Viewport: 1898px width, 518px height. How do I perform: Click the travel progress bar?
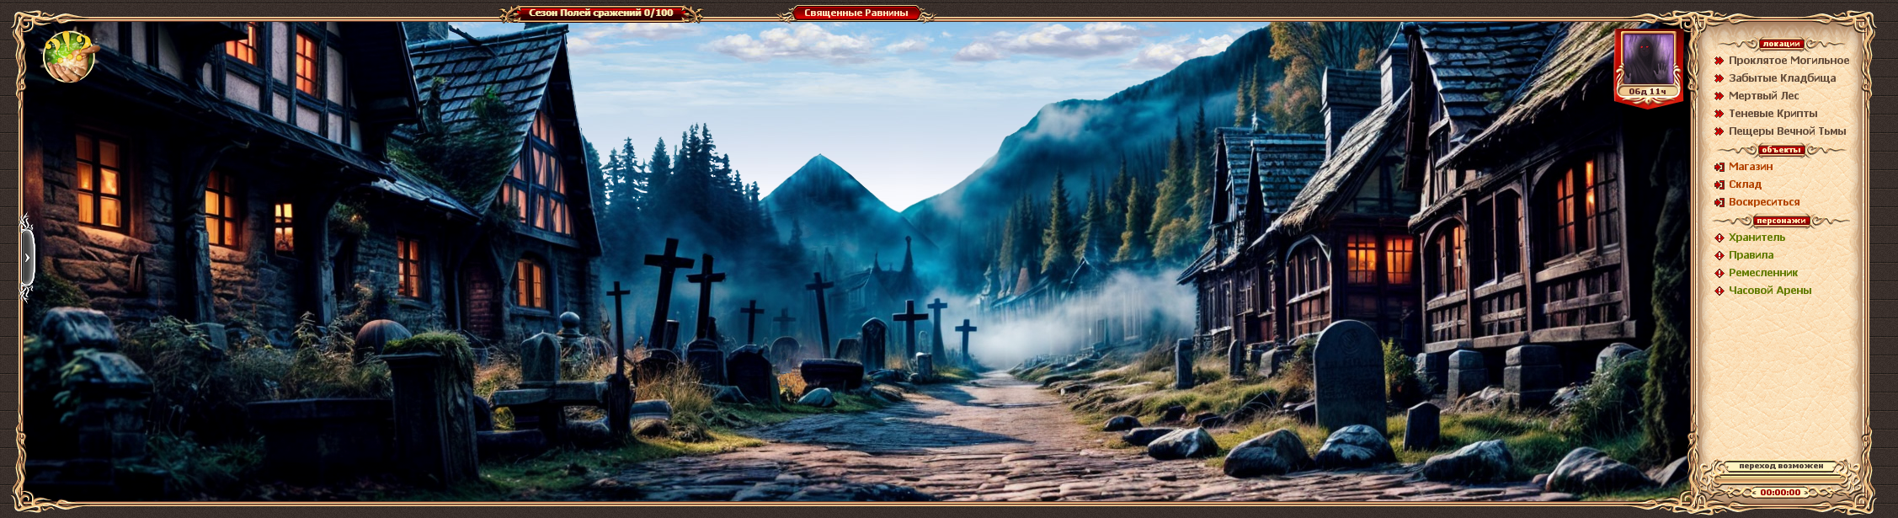pos(1780,479)
